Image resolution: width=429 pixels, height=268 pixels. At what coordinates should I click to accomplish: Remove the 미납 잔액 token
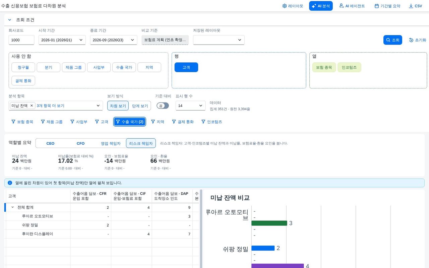click(x=32, y=106)
